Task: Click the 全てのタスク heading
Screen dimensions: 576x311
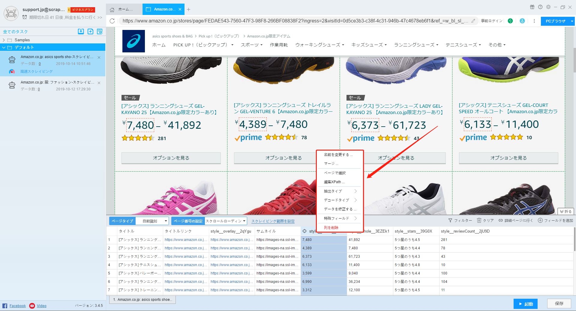Action: [x=15, y=32]
